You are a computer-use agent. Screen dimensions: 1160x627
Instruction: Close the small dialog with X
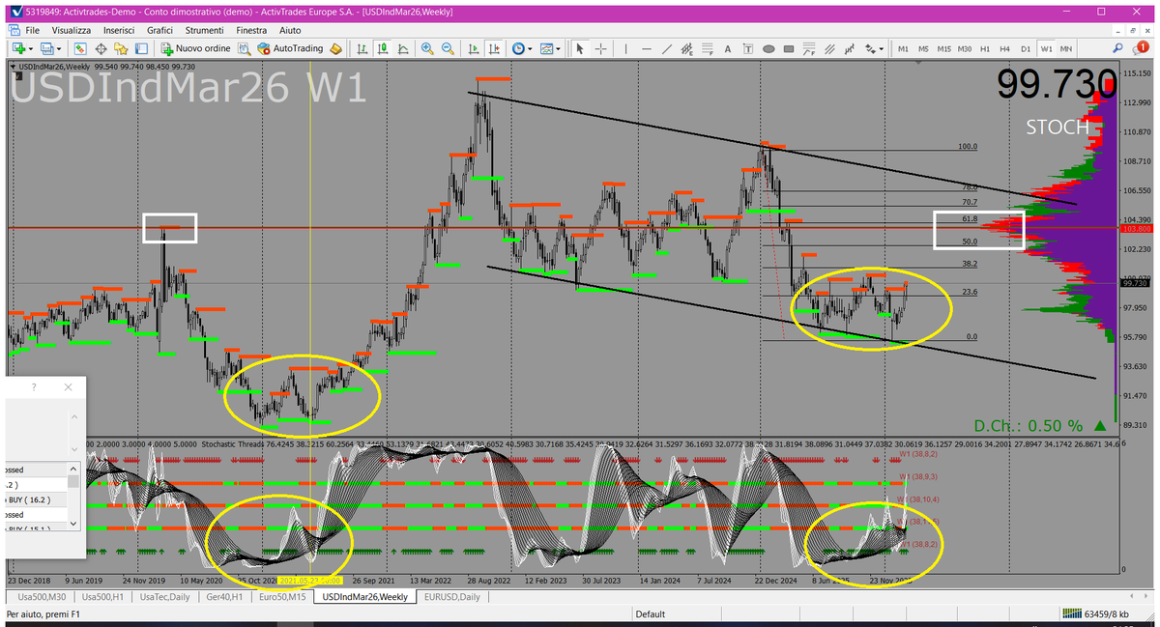coord(68,387)
